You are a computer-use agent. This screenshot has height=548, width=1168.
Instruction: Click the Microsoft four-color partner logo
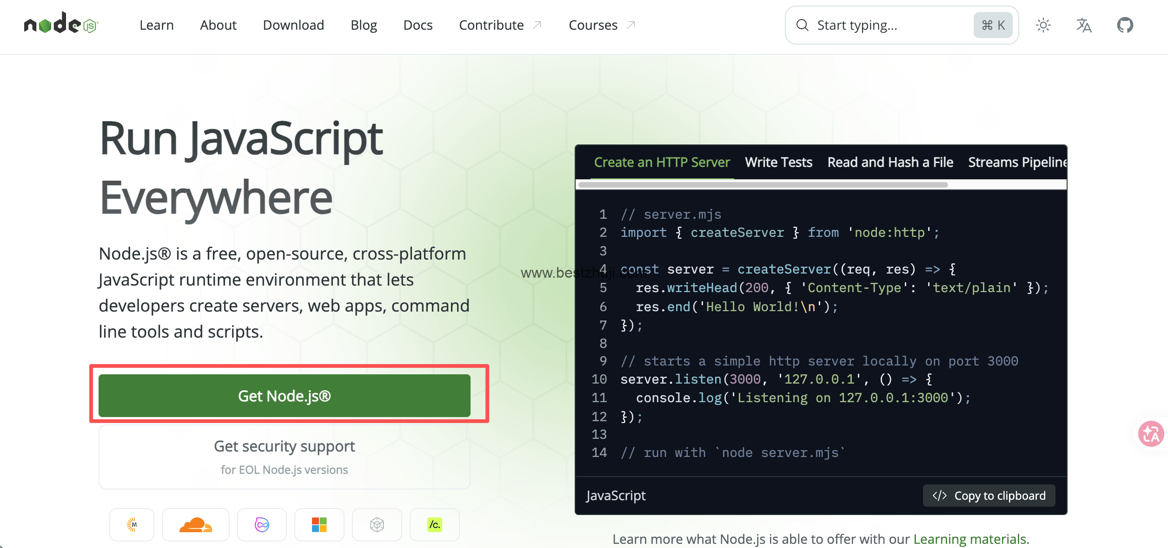click(x=319, y=525)
